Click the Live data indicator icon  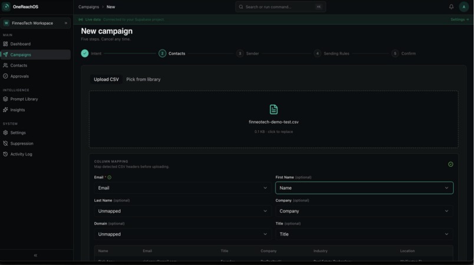(81, 19)
